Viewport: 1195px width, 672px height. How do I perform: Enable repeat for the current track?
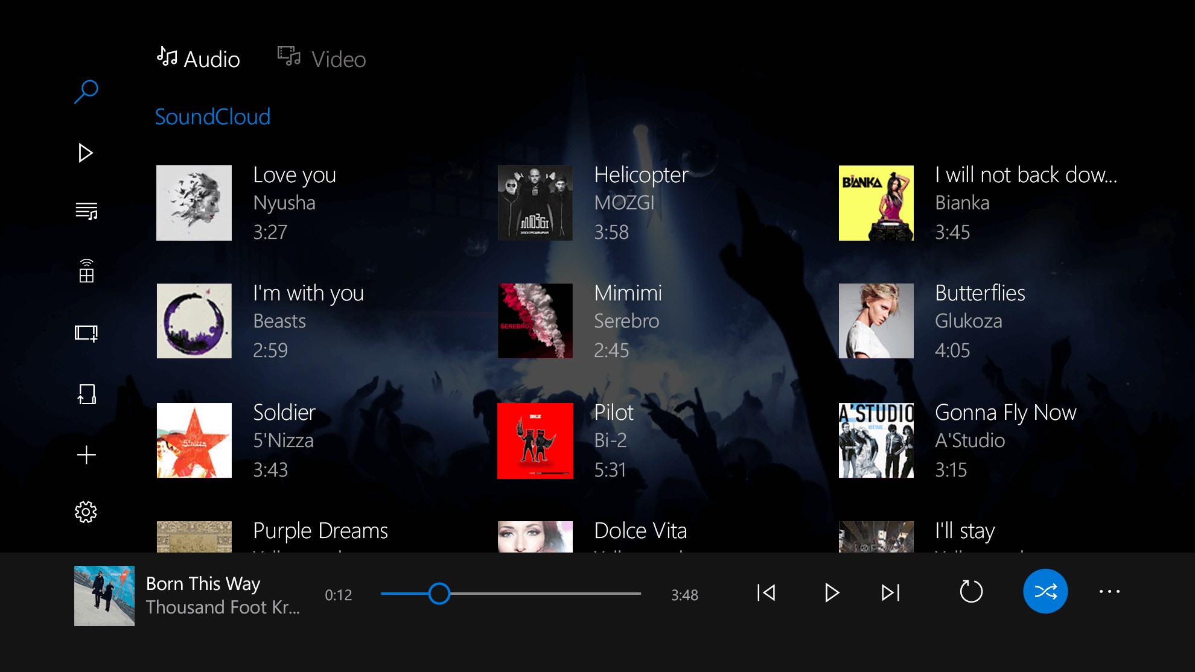click(x=970, y=593)
